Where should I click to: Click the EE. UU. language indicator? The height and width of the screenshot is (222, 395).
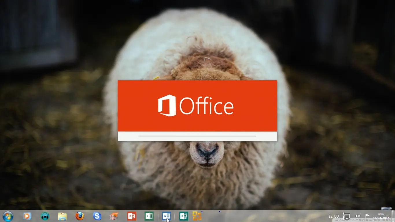tap(334, 216)
